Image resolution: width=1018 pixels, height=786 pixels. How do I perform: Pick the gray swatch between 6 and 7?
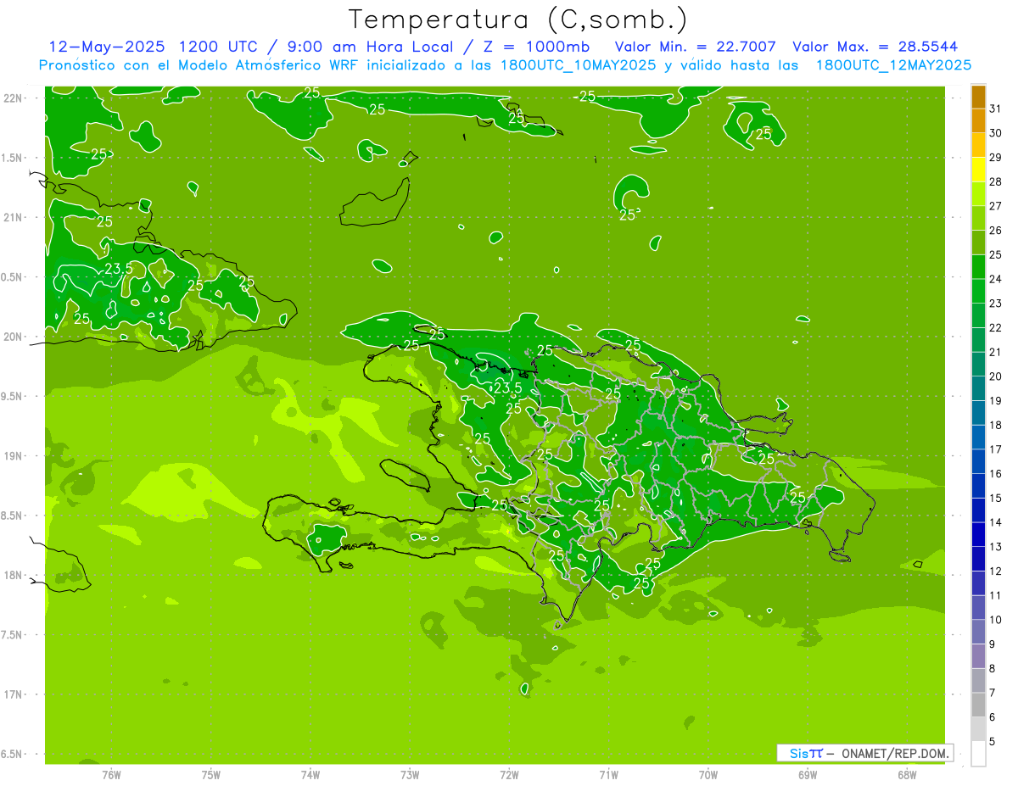tap(978, 705)
